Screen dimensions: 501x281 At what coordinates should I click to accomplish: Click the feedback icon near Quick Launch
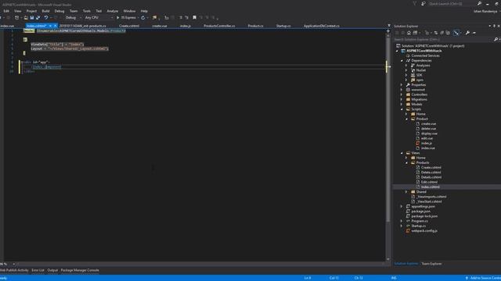pyautogui.click(x=424, y=4)
